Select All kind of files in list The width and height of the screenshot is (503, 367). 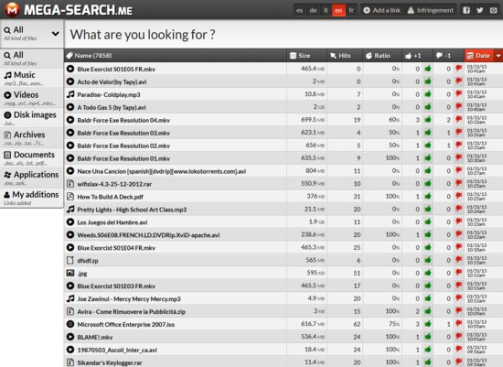point(31,59)
